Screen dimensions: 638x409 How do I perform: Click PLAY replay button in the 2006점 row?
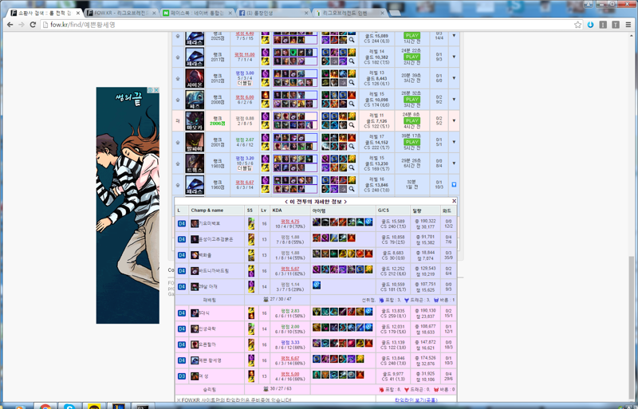pyautogui.click(x=412, y=121)
